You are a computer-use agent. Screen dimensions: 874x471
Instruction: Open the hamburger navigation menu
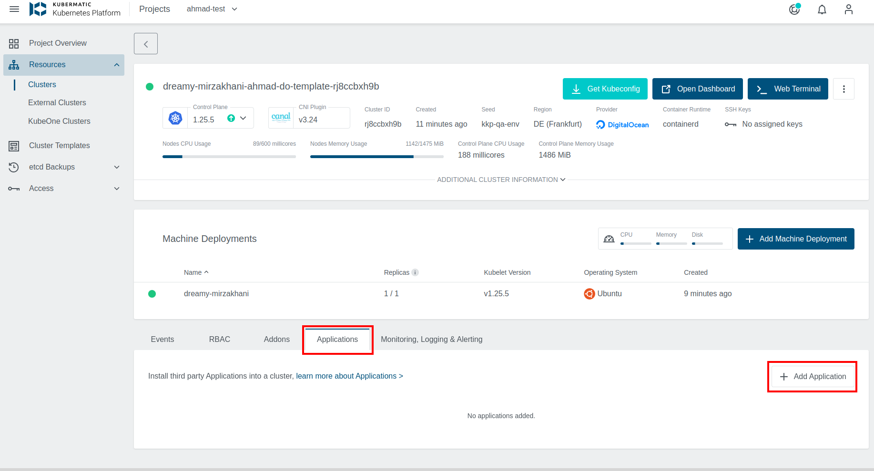pyautogui.click(x=14, y=9)
